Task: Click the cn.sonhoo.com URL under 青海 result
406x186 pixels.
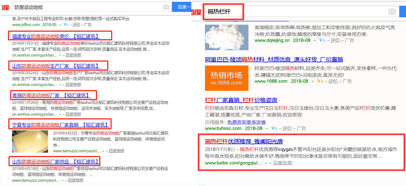Action: point(35,114)
